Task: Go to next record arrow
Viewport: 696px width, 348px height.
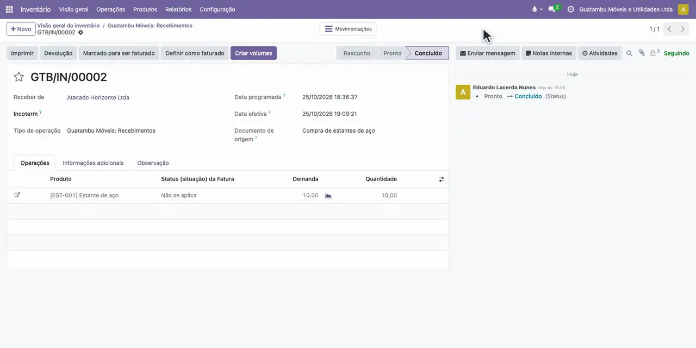Action: pos(683,29)
